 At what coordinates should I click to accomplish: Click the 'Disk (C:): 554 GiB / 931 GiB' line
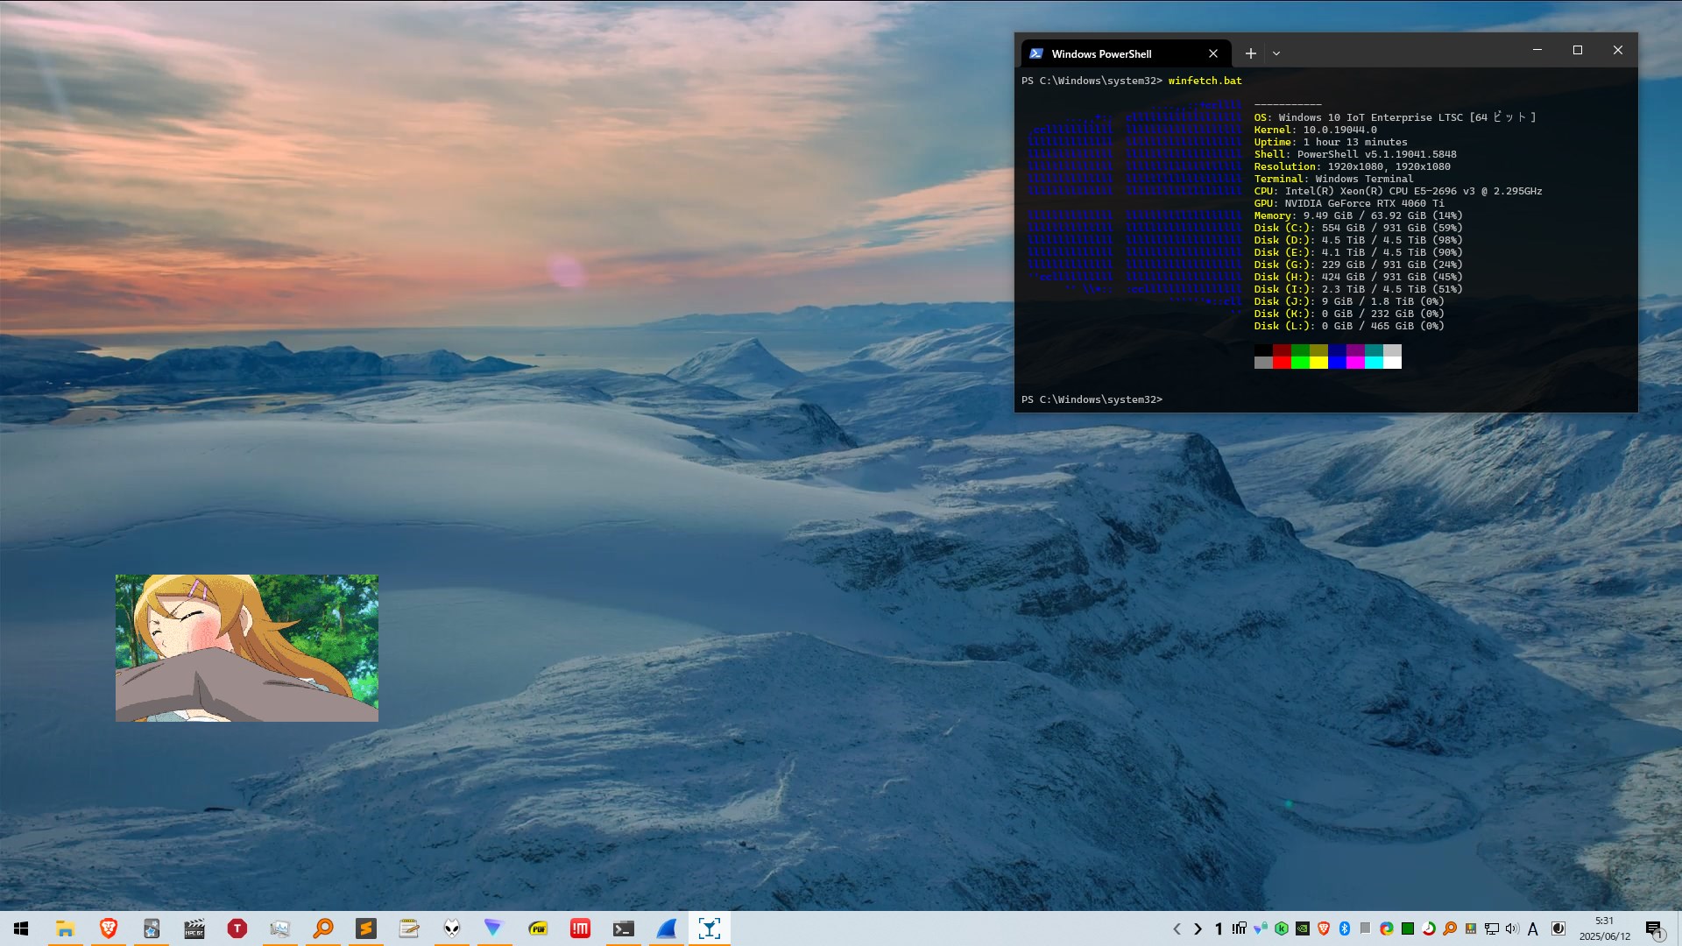1358,228
